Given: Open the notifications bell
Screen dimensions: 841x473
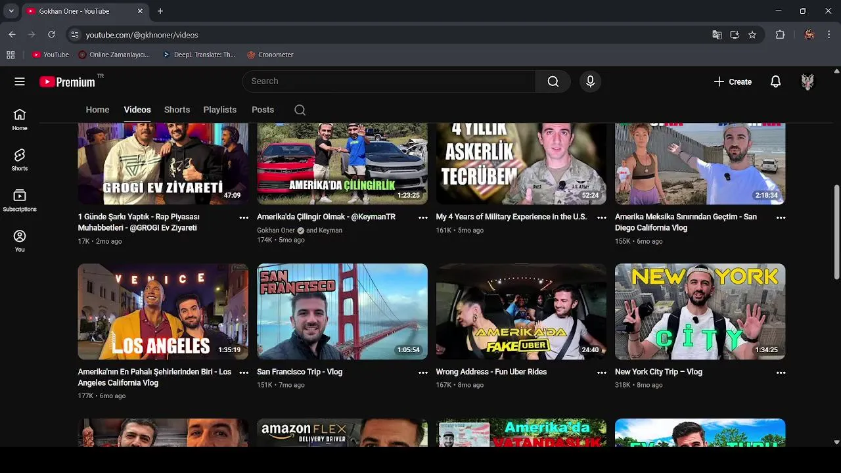Looking at the screenshot, I should click(x=775, y=81).
